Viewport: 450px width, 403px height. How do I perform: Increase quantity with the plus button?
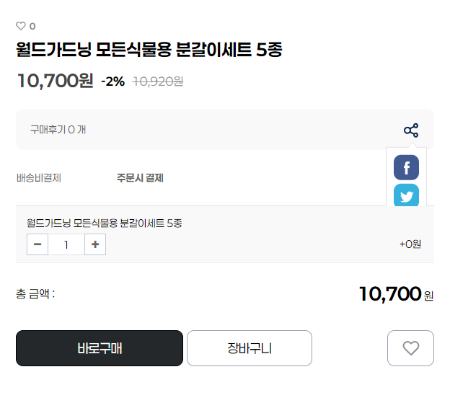coord(95,244)
